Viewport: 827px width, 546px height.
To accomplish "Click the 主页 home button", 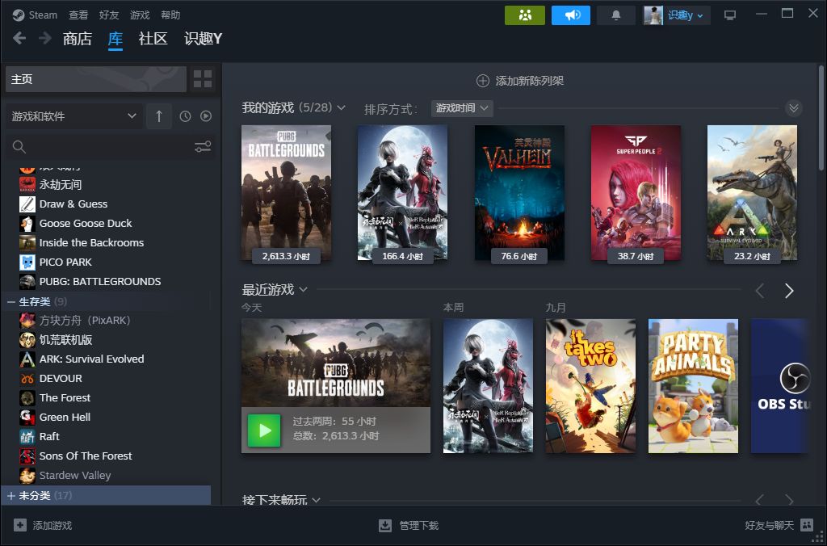I will tap(96, 79).
